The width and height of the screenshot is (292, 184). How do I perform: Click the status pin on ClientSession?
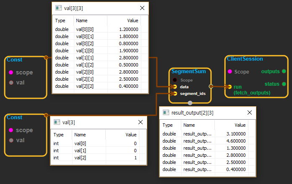pos(284,84)
